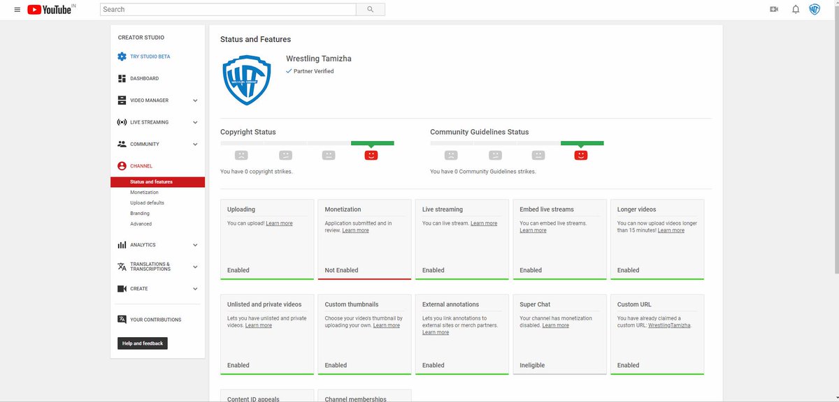Click 'You have 0 Community Guidelines strikes.' text
Viewport: 839px width, 402px height.
point(483,172)
